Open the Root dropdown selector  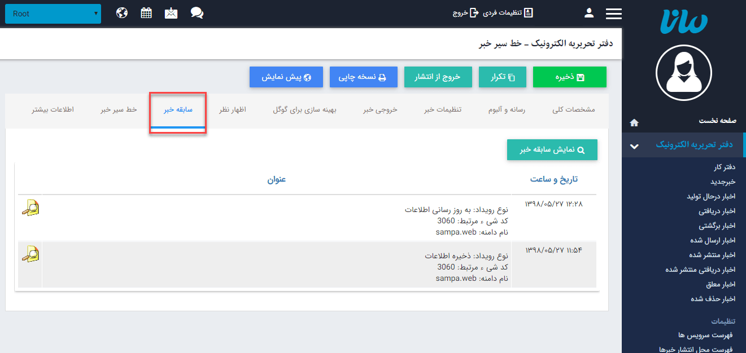pos(53,14)
